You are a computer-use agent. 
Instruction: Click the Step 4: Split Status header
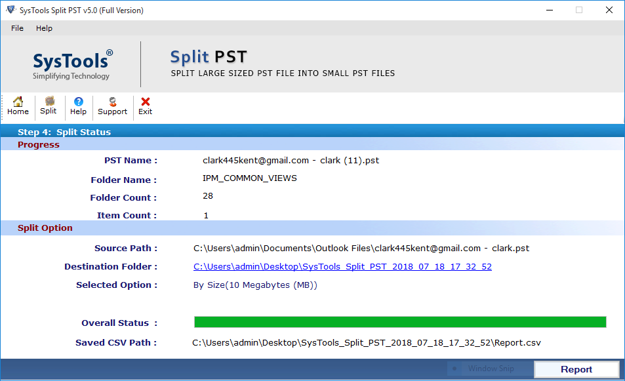(64, 132)
